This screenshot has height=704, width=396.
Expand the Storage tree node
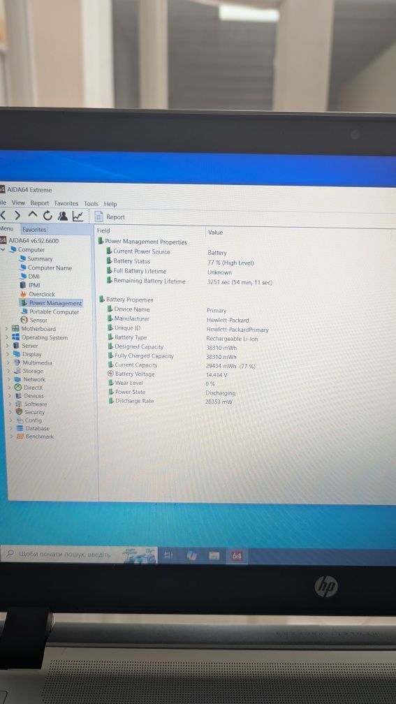pyautogui.click(x=8, y=371)
